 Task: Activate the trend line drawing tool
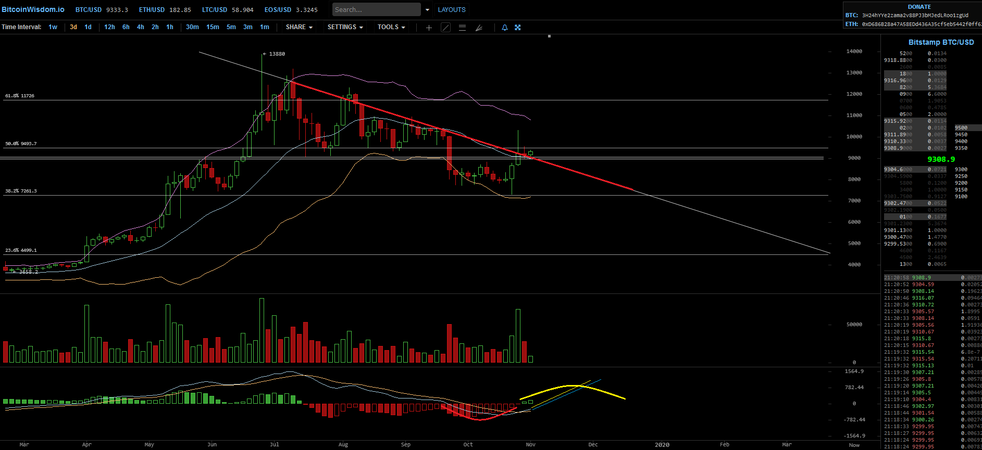pos(445,28)
